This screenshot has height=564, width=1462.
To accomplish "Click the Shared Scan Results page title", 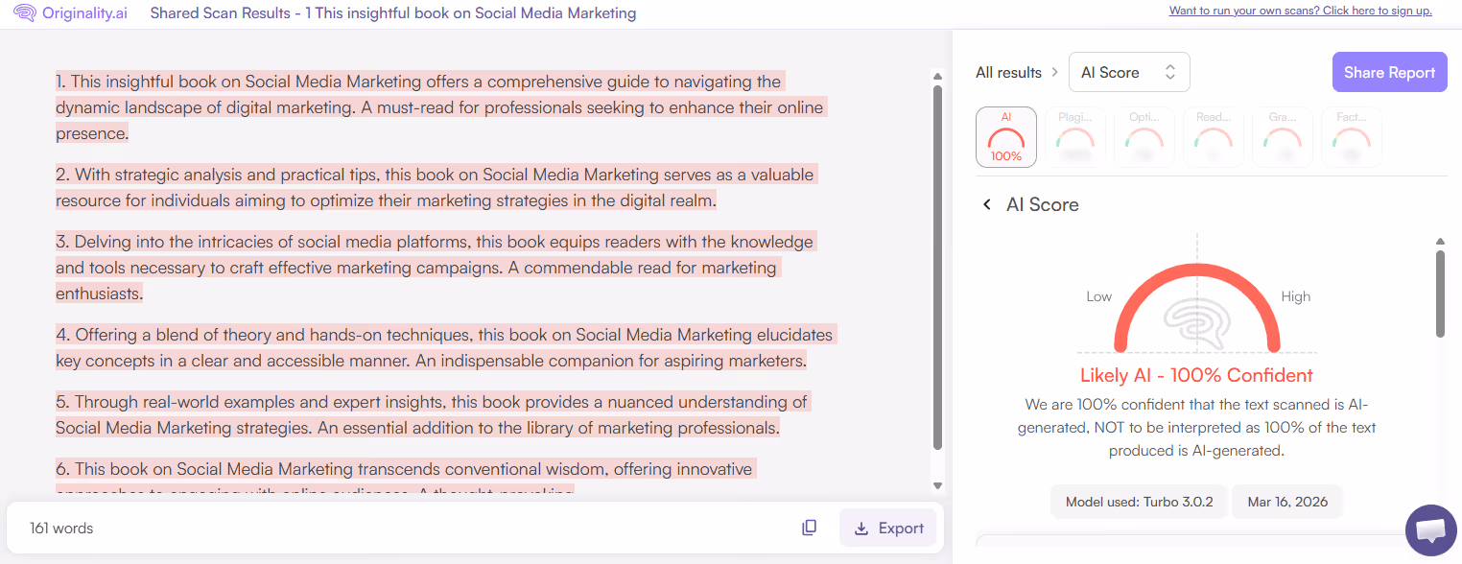I will pos(393,13).
